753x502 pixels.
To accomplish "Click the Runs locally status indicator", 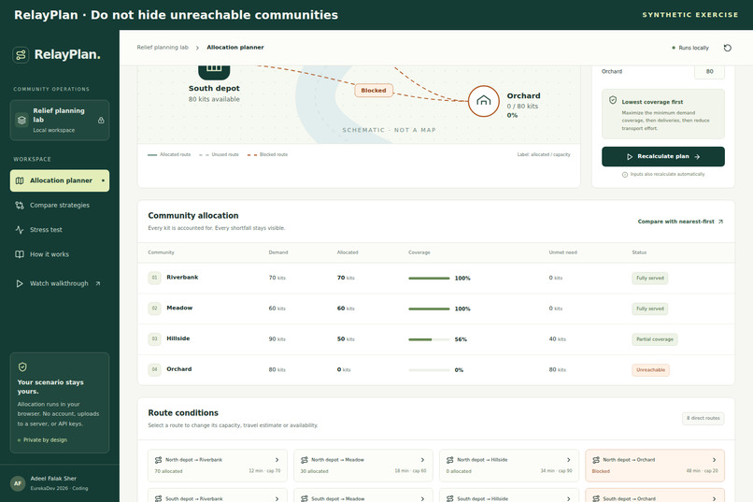I will [x=690, y=48].
